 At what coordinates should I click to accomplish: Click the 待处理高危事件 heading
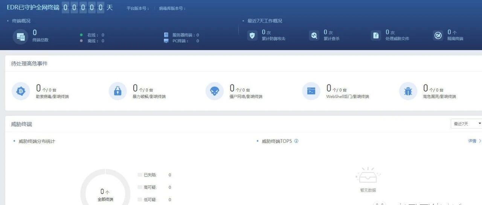(x=29, y=64)
